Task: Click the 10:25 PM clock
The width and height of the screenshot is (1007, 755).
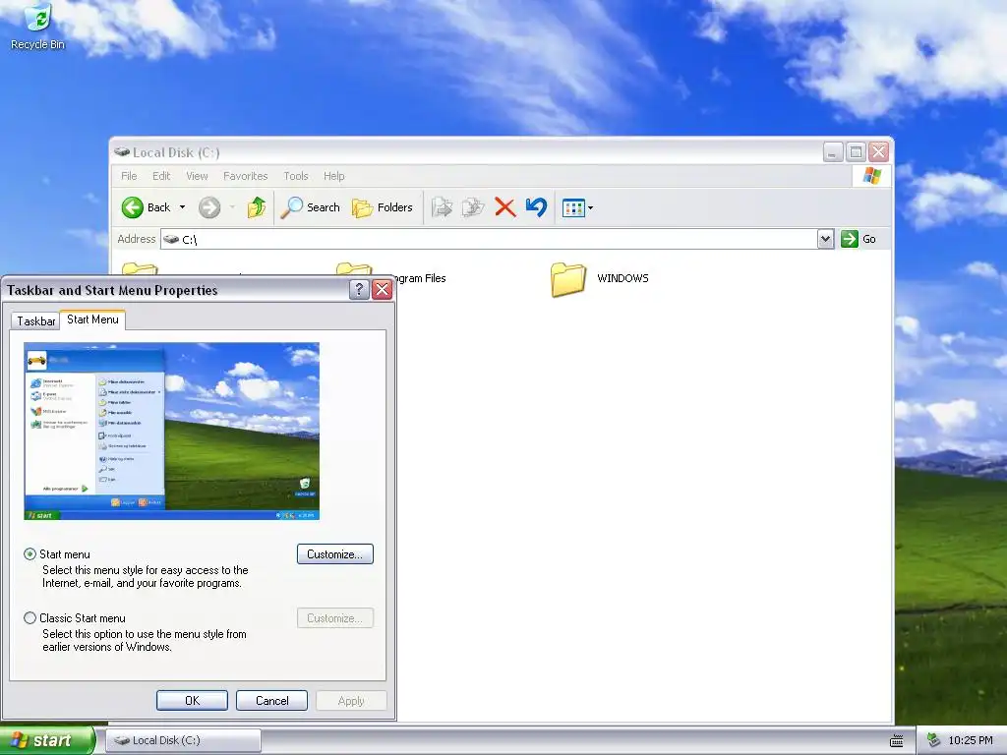Action: tap(971, 740)
